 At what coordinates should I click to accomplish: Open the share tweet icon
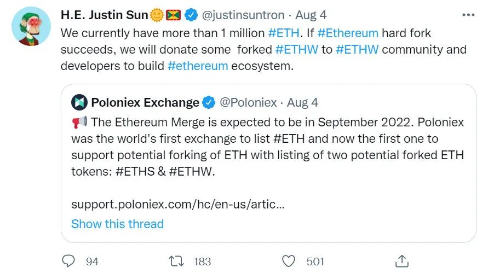point(401,260)
